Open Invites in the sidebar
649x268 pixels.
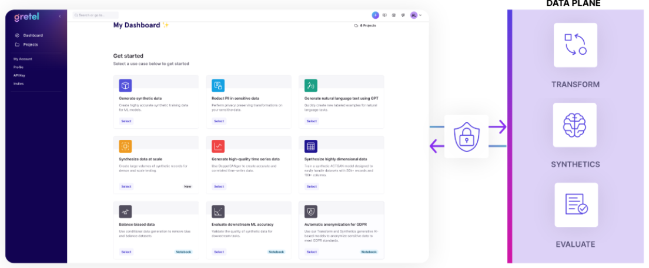point(19,83)
